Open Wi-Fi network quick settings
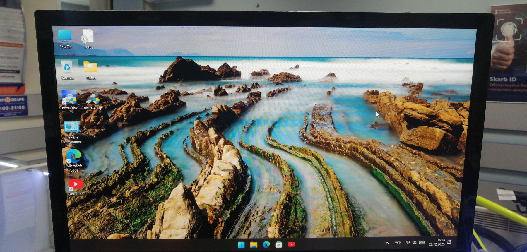This screenshot has height=252, width=527. pyautogui.click(x=408, y=243)
